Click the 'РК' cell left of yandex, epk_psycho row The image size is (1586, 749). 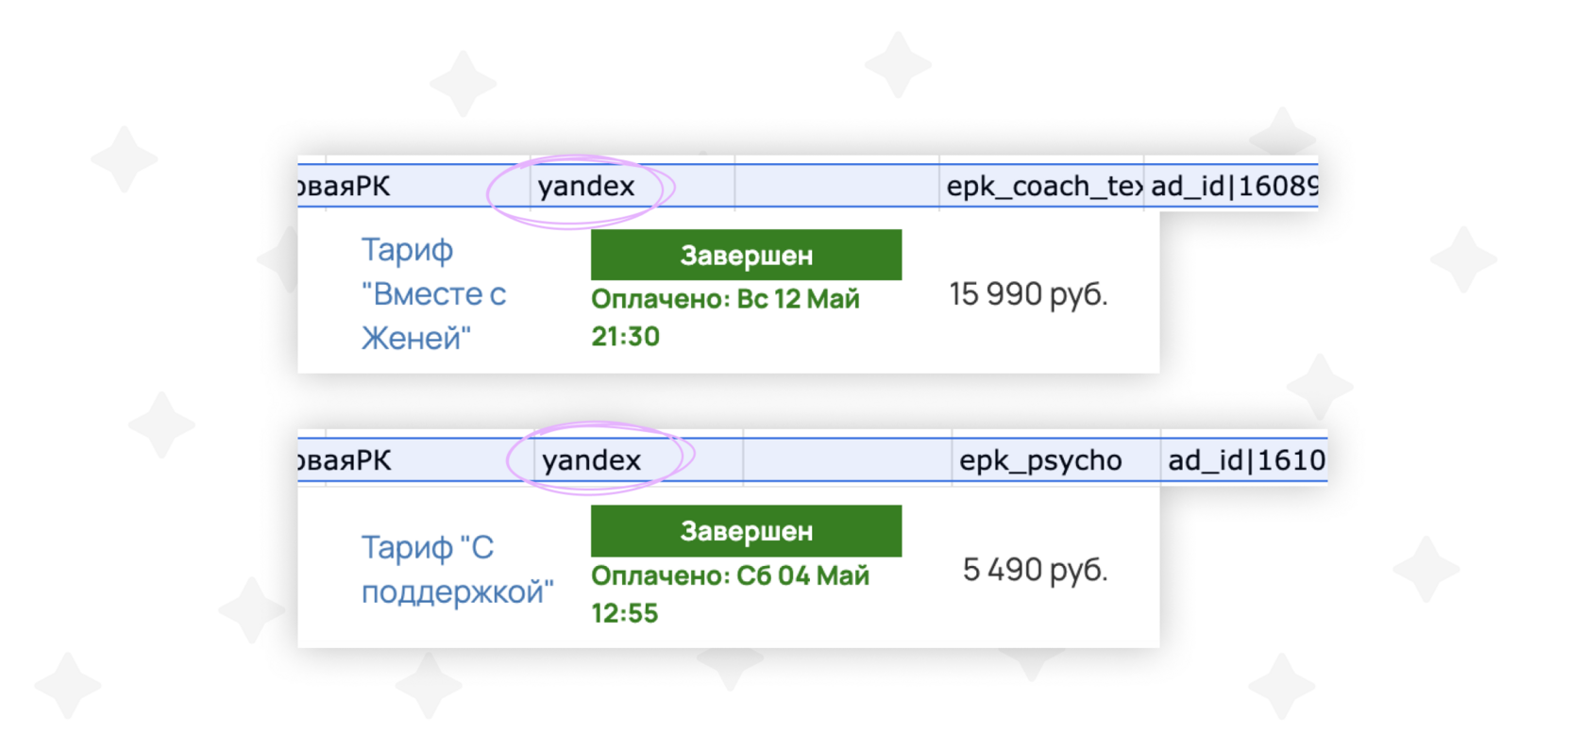click(424, 461)
